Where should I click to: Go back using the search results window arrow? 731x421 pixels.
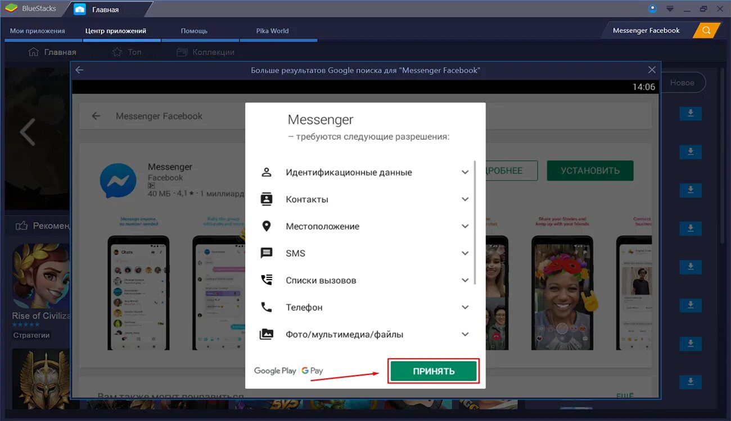[79, 70]
